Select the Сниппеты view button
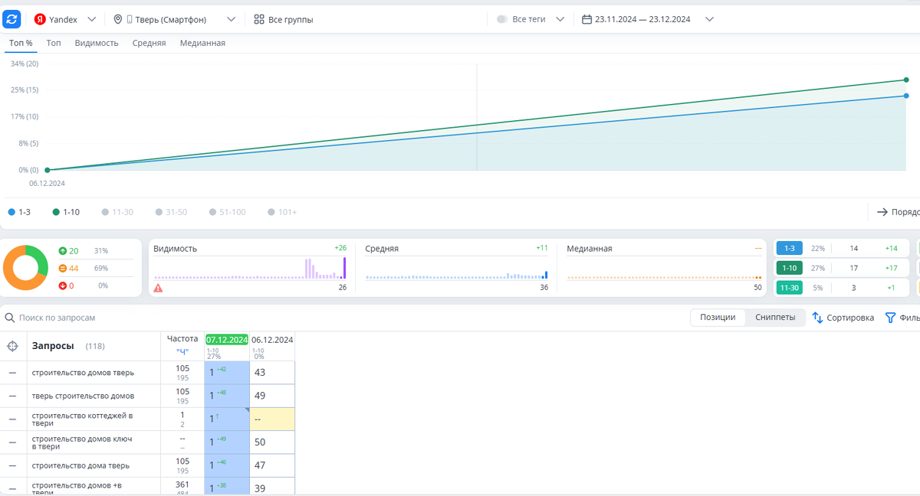This screenshot has height=496, width=920. (775, 318)
